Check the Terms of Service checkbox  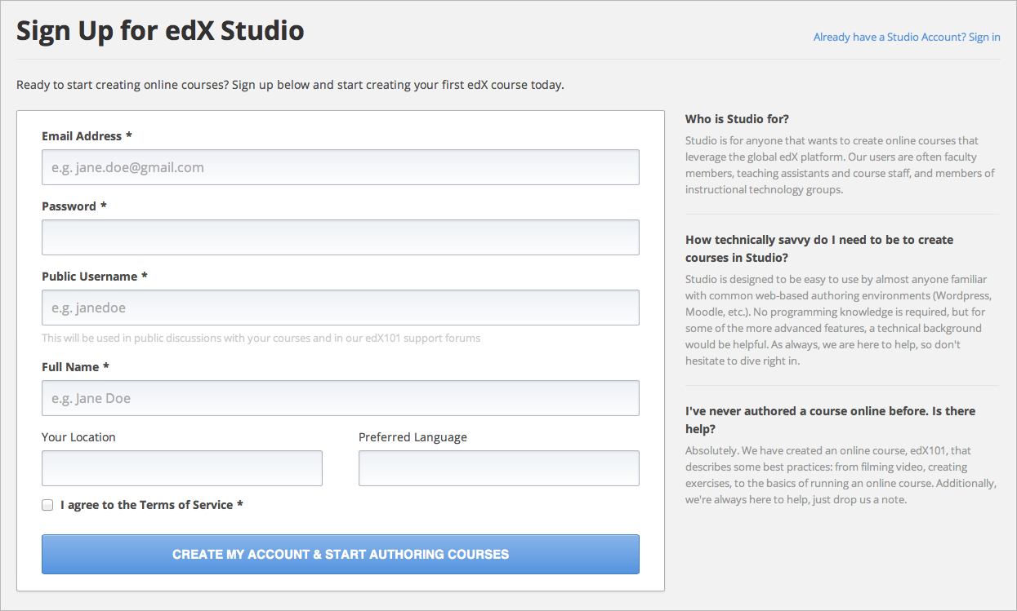(47, 505)
